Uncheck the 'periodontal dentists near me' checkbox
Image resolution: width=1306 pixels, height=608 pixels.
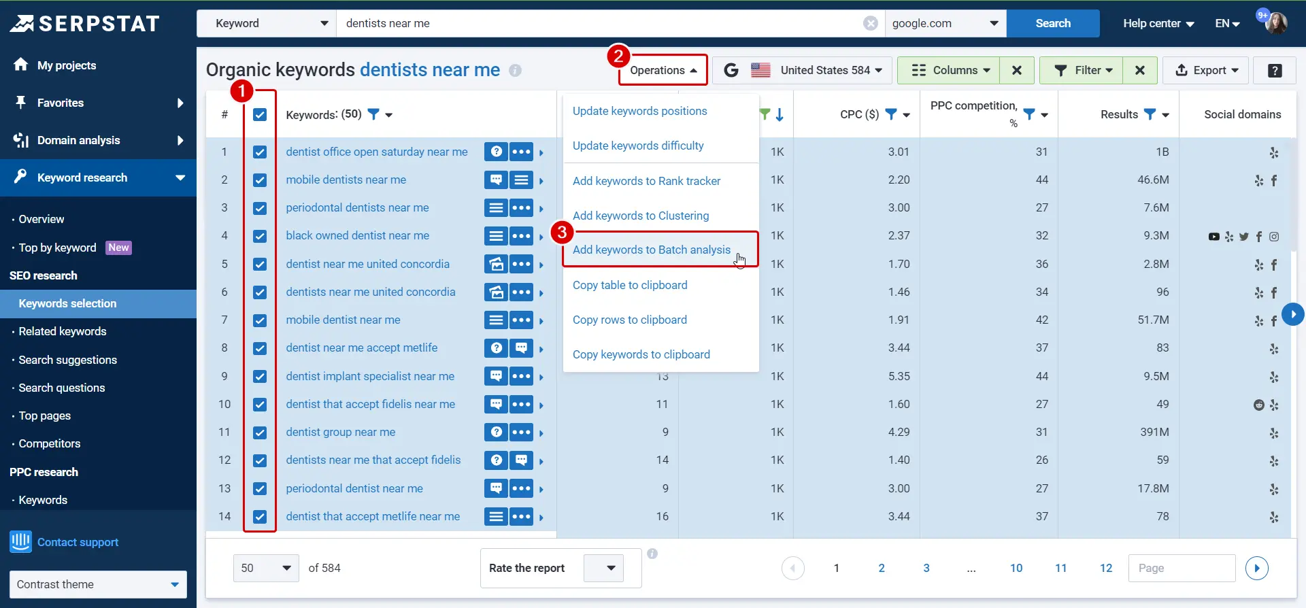coord(260,207)
